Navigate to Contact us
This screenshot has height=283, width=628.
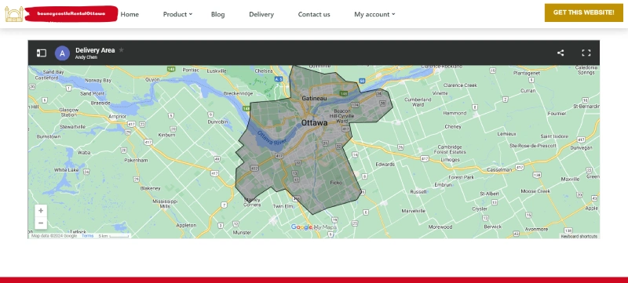pyautogui.click(x=314, y=14)
